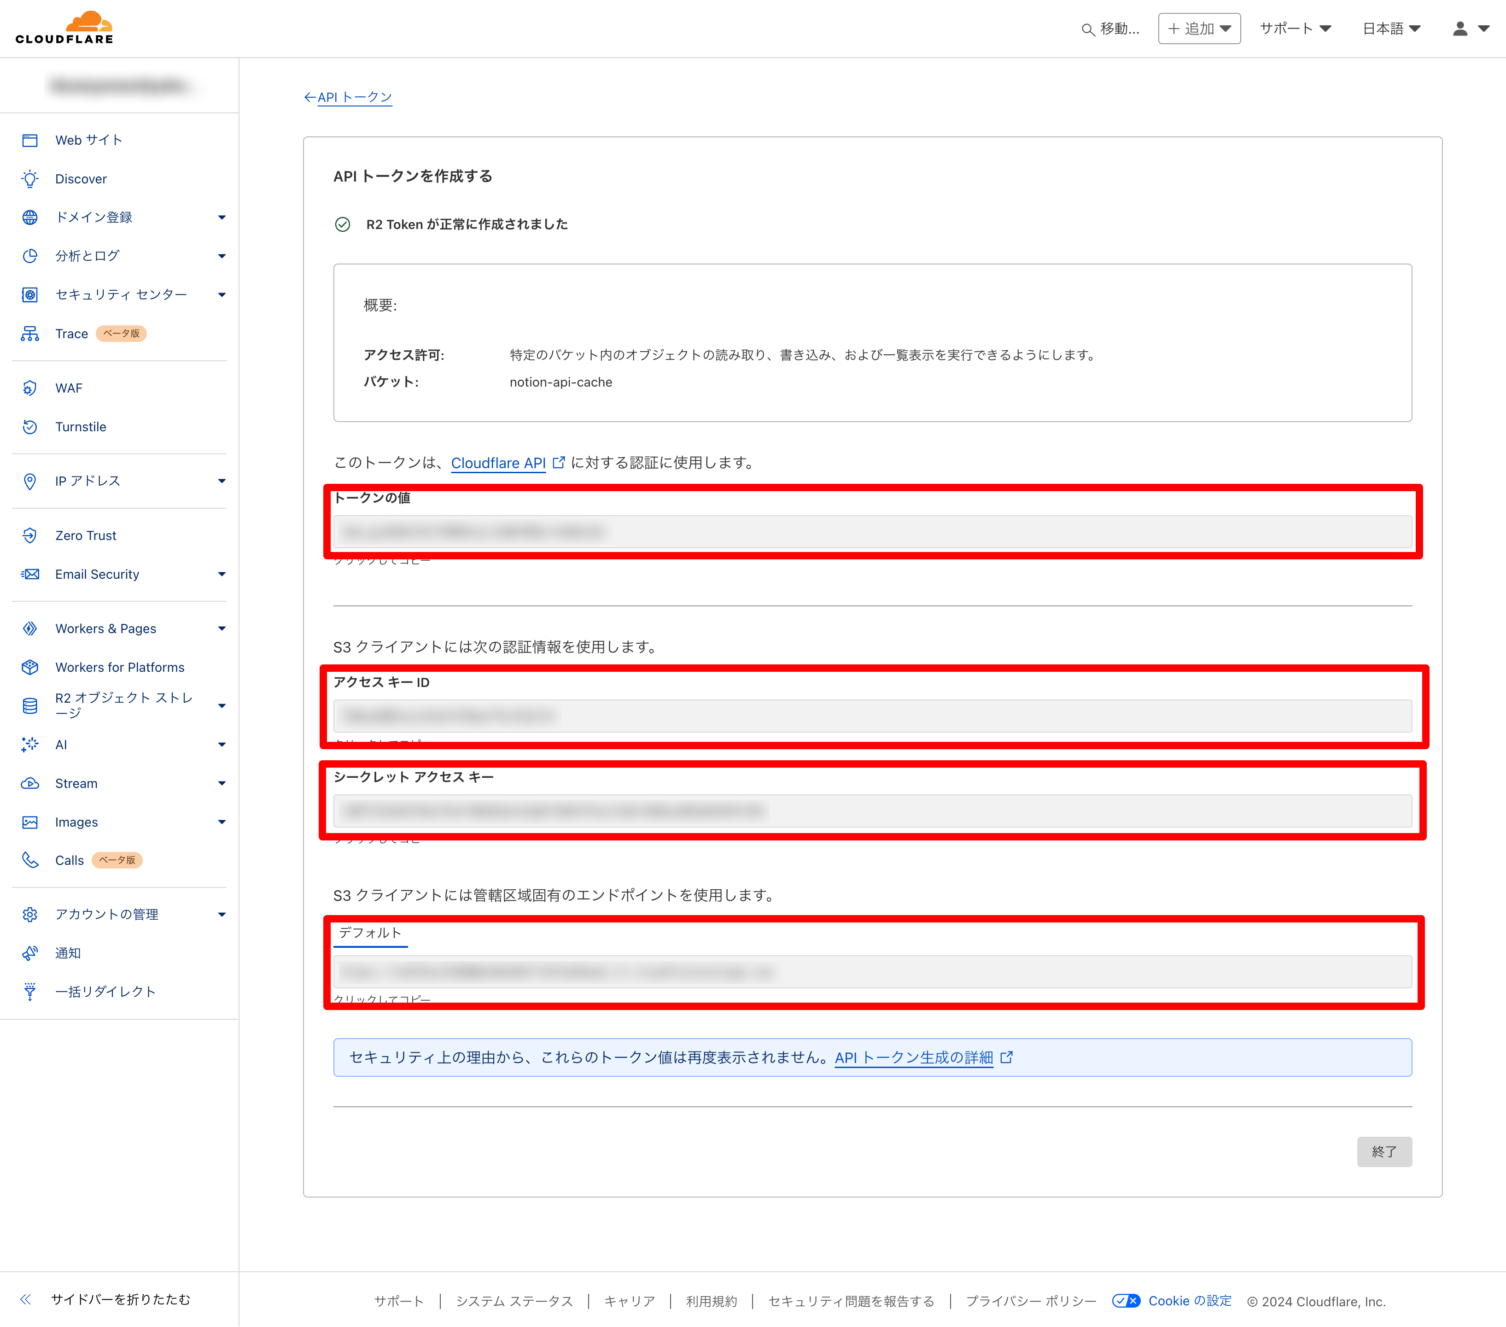
Task: Click the 終了 button
Action: (1384, 1151)
